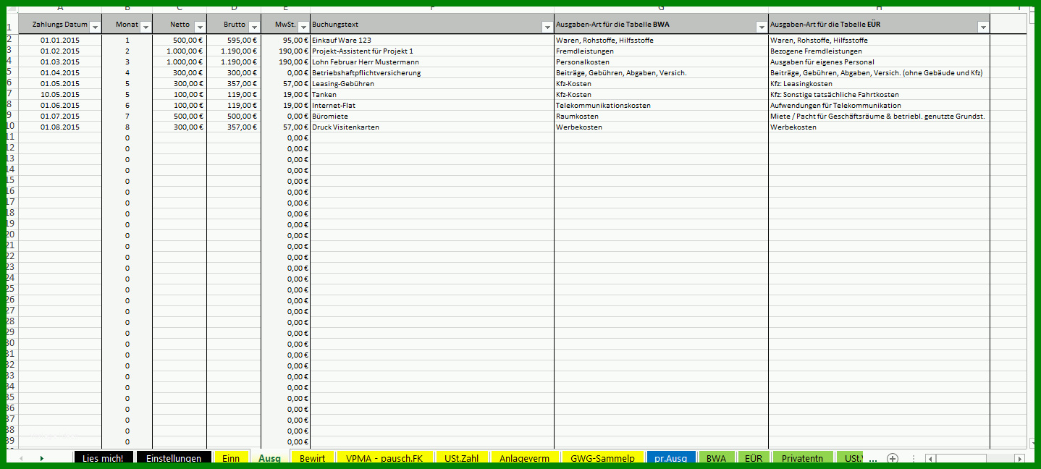Viewport: 1041px width, 469px height.
Task: Click the horizontal scrollbar right arrow
Action: point(1019,458)
